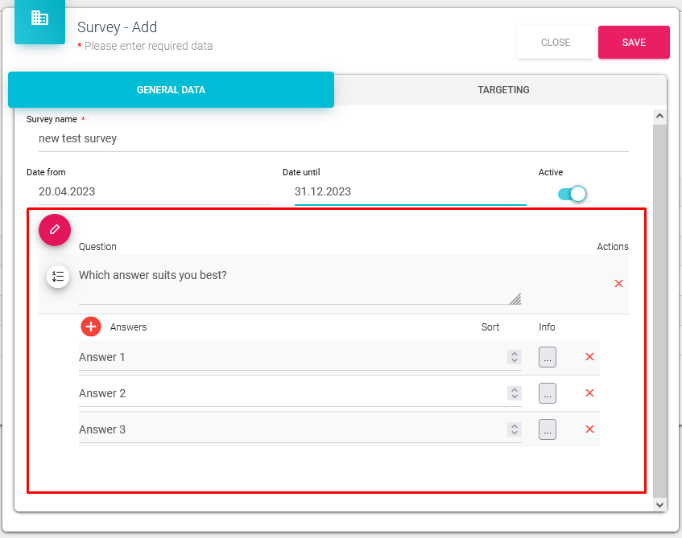Adjust the sort stepper for Answer 2
The width and height of the screenshot is (682, 538).
515,393
